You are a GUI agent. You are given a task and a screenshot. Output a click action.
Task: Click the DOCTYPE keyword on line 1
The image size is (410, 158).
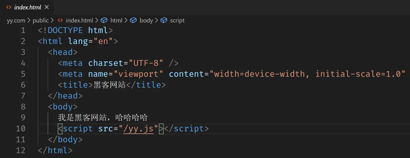click(65, 30)
